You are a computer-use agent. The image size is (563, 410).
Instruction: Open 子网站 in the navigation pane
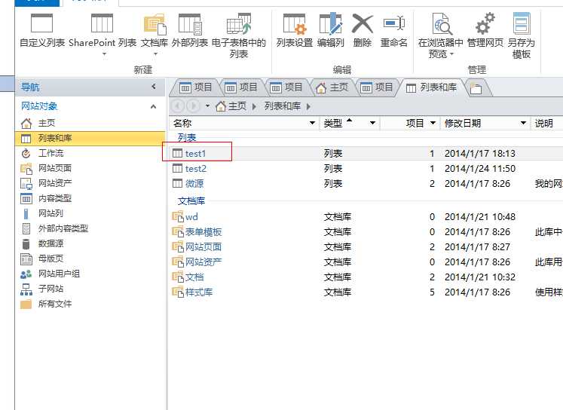[90, 289]
